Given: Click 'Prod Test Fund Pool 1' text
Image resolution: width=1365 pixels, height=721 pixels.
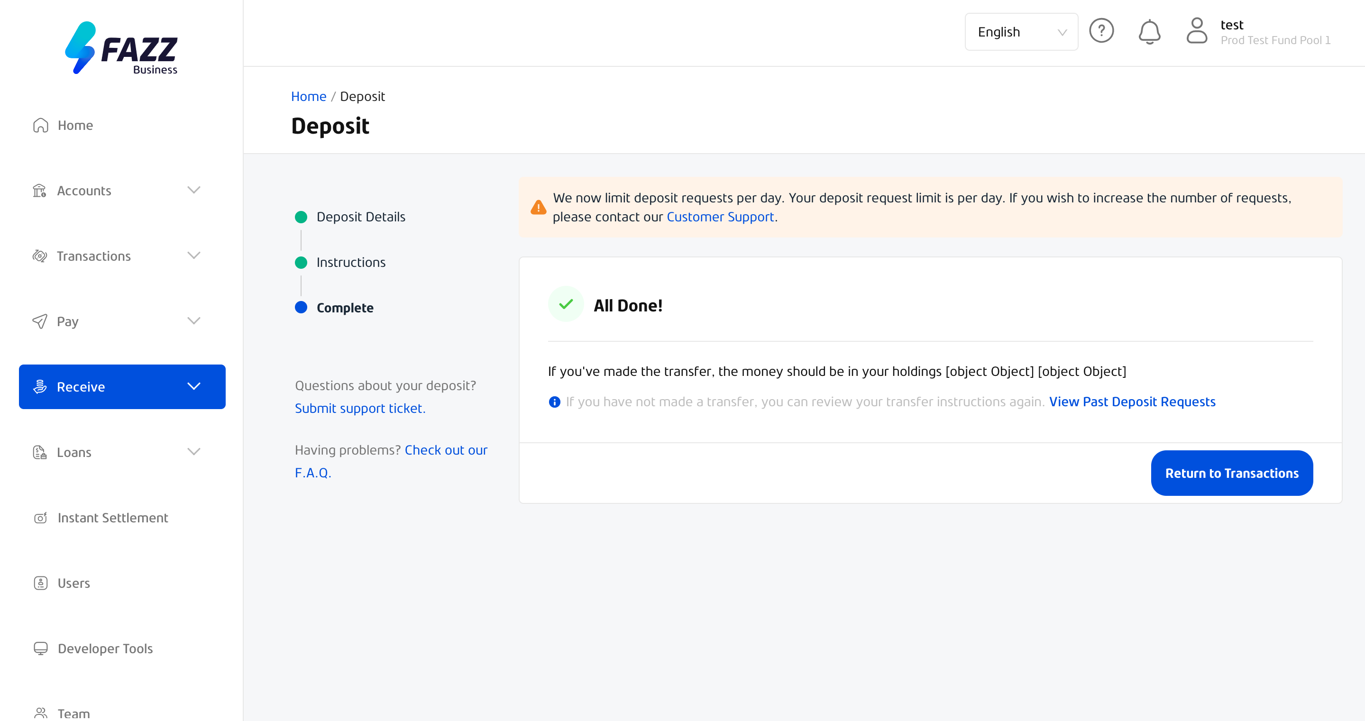Looking at the screenshot, I should pyautogui.click(x=1275, y=40).
